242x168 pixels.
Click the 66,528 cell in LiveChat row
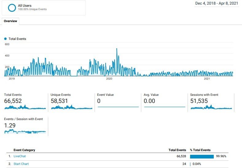pos(181,156)
